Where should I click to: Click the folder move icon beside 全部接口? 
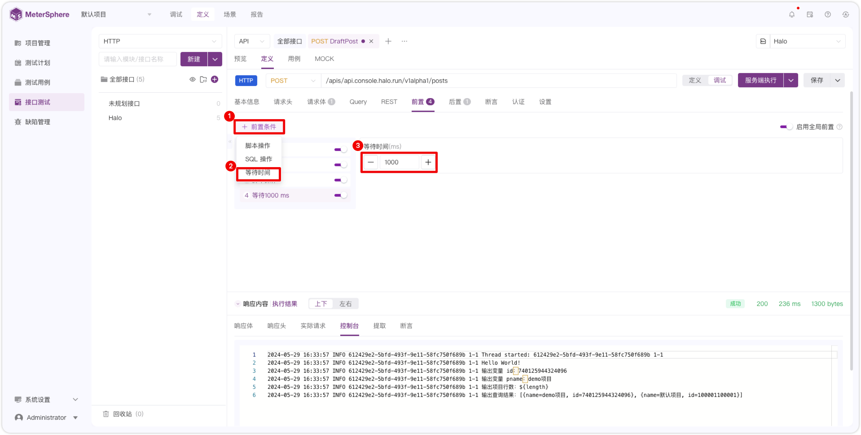(x=203, y=79)
